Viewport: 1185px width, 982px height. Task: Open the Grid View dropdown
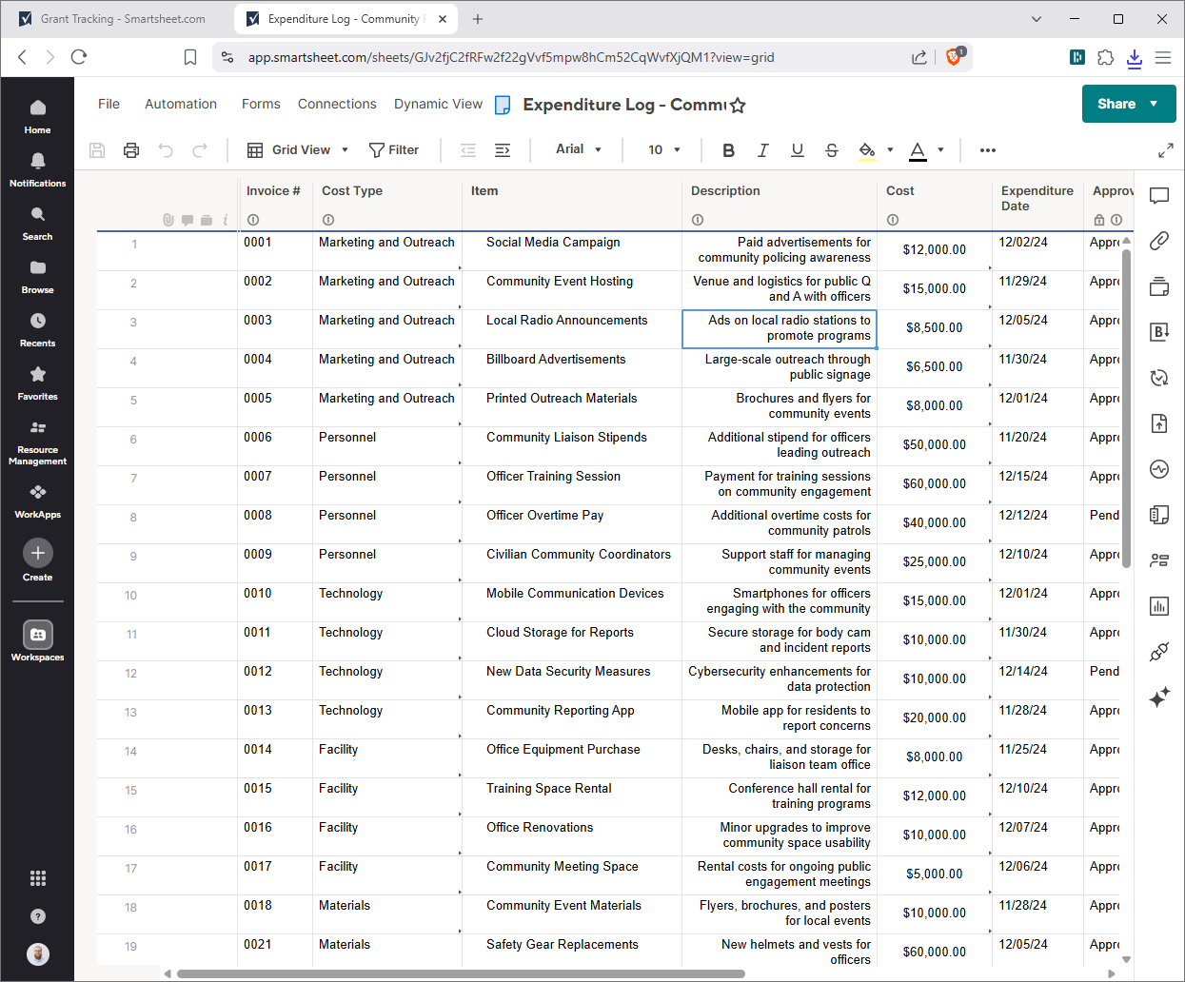click(x=298, y=150)
